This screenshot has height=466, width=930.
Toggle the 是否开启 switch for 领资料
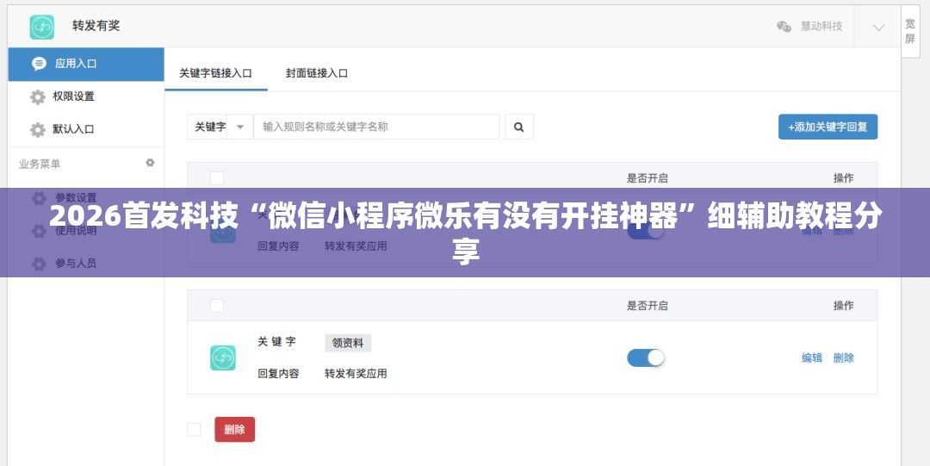coord(645,358)
